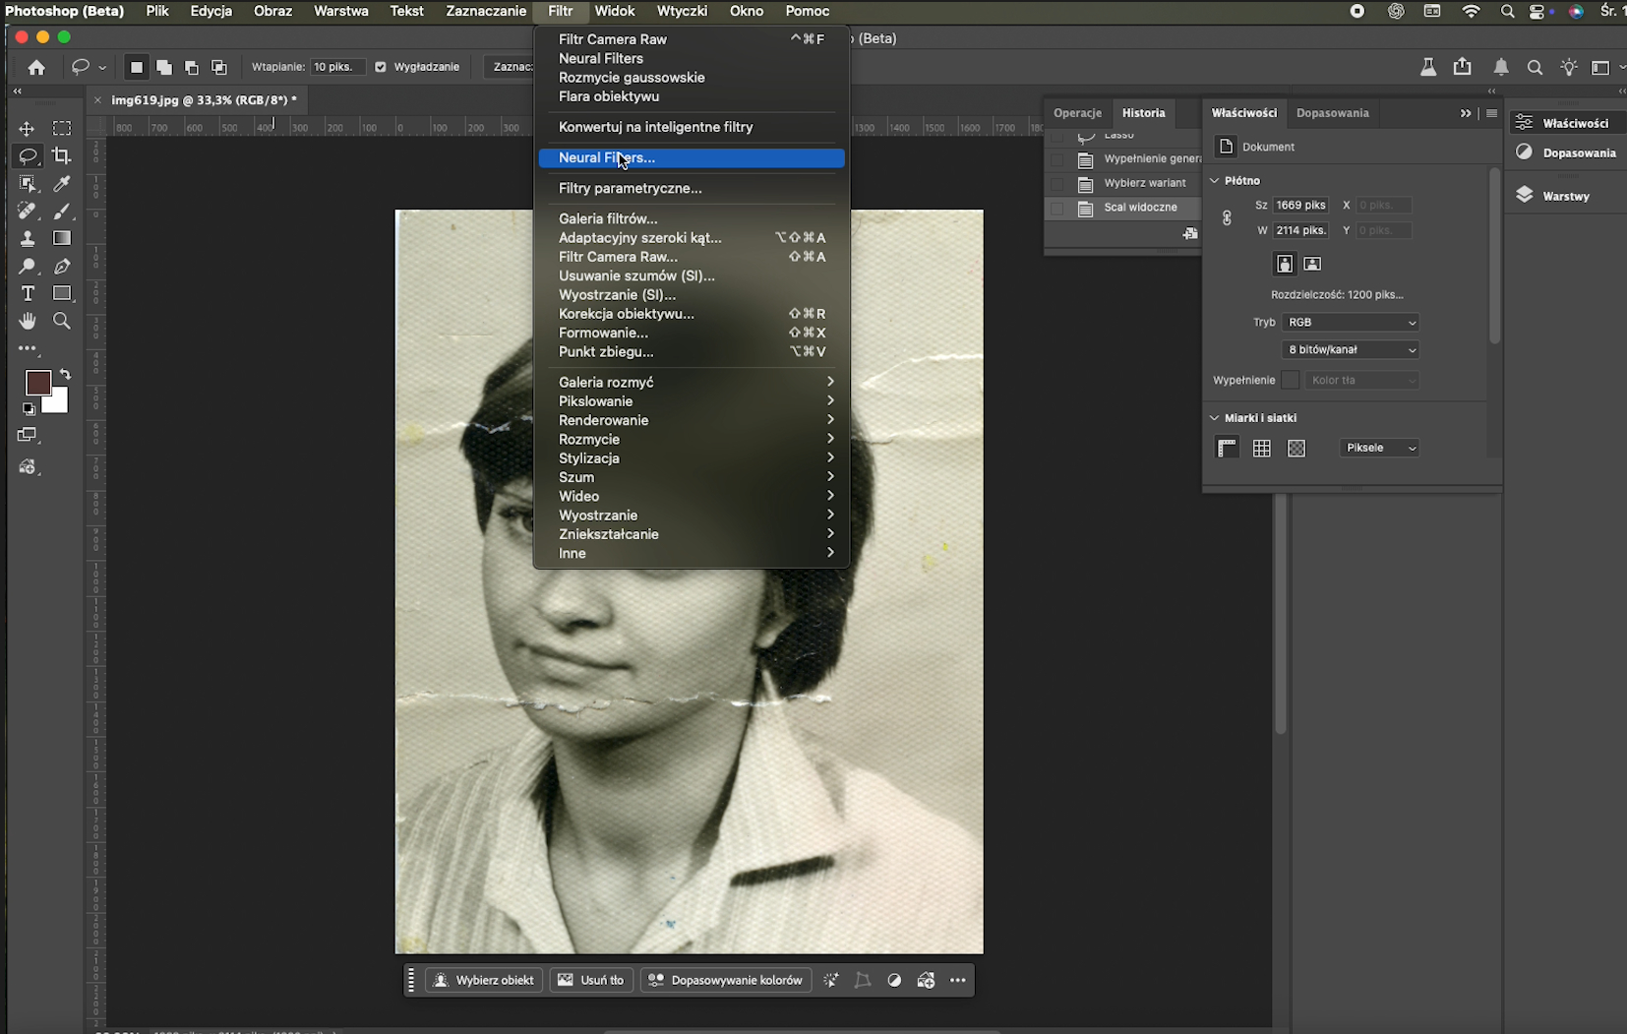
Task: Select the Eyedropper tool
Action: [x=62, y=184]
